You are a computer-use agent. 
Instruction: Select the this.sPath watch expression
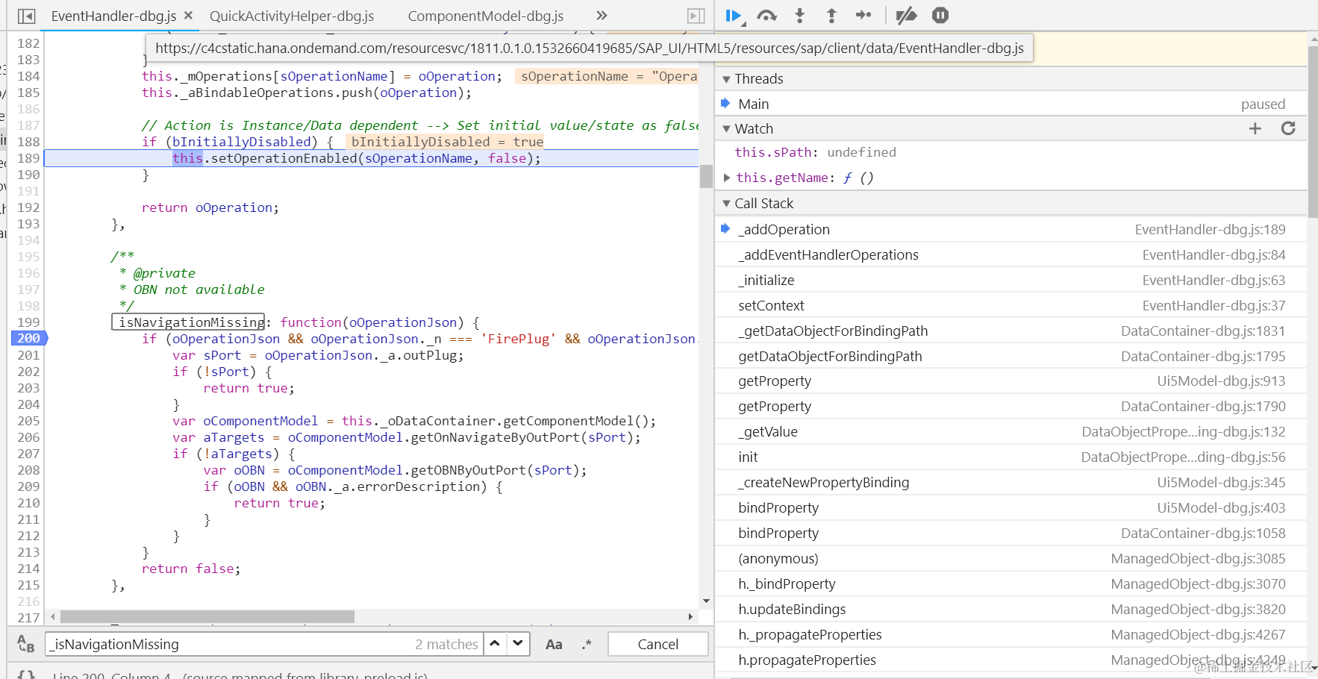point(815,152)
